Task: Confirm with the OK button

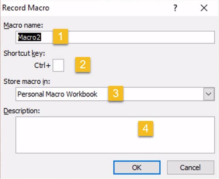Action: click(137, 167)
